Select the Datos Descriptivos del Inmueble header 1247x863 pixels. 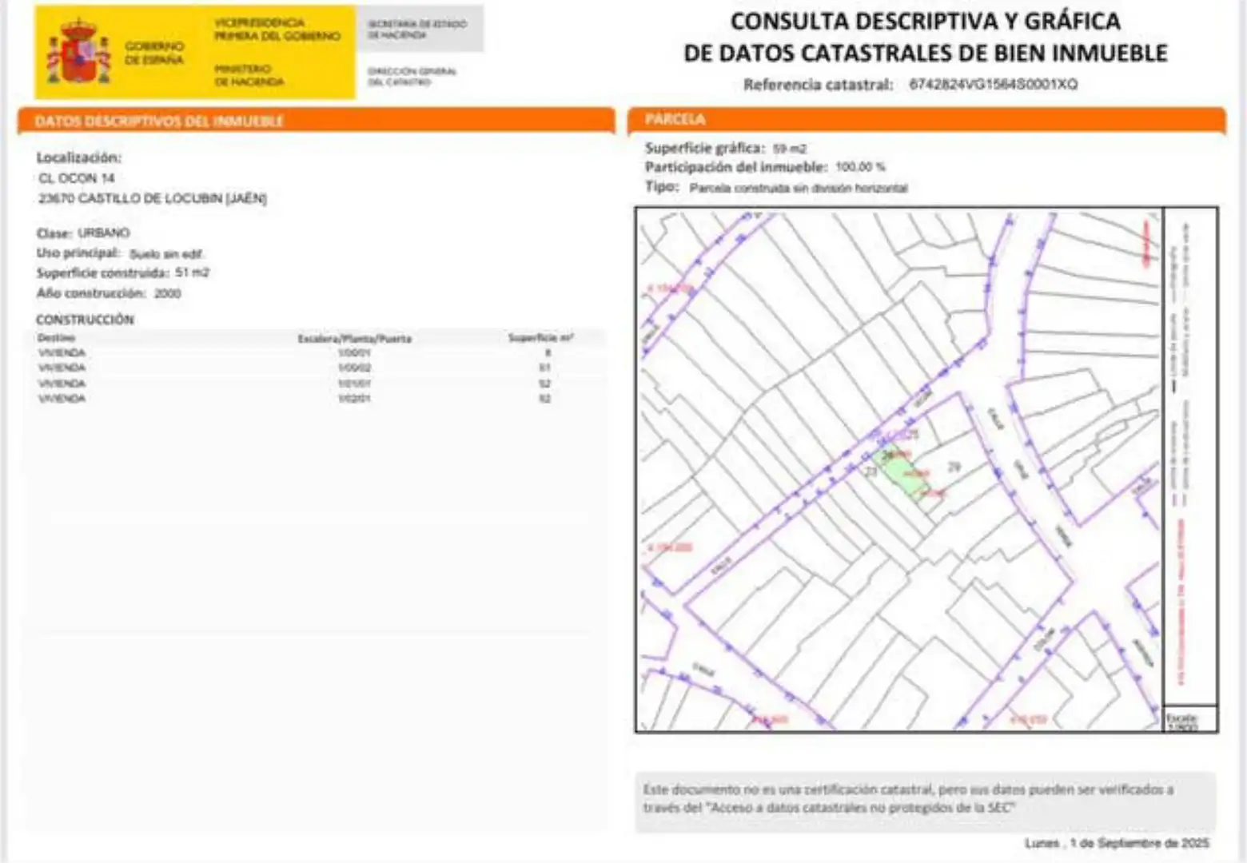(x=317, y=121)
